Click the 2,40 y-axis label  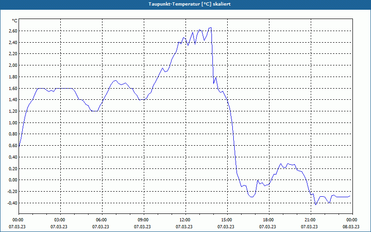(x=13, y=43)
